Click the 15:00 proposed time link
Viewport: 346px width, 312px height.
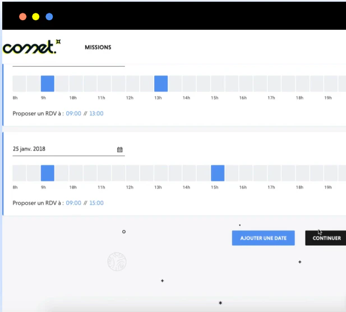pyautogui.click(x=96, y=203)
